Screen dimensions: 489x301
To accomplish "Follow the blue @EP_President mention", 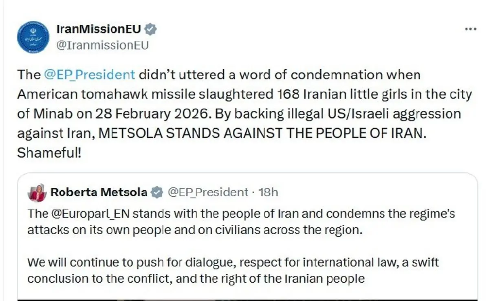I will [90, 75].
